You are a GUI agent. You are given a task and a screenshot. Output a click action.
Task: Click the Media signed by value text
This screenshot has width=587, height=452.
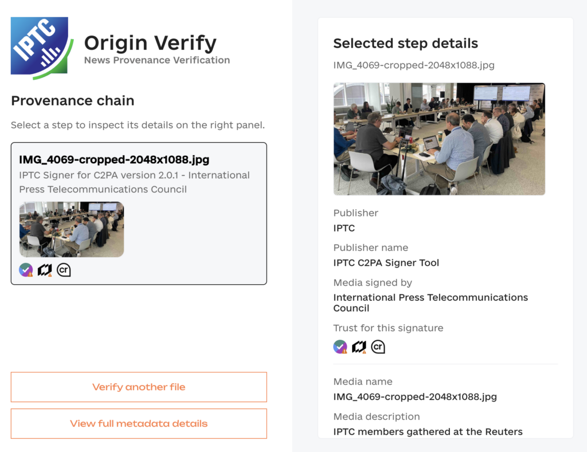click(x=431, y=302)
